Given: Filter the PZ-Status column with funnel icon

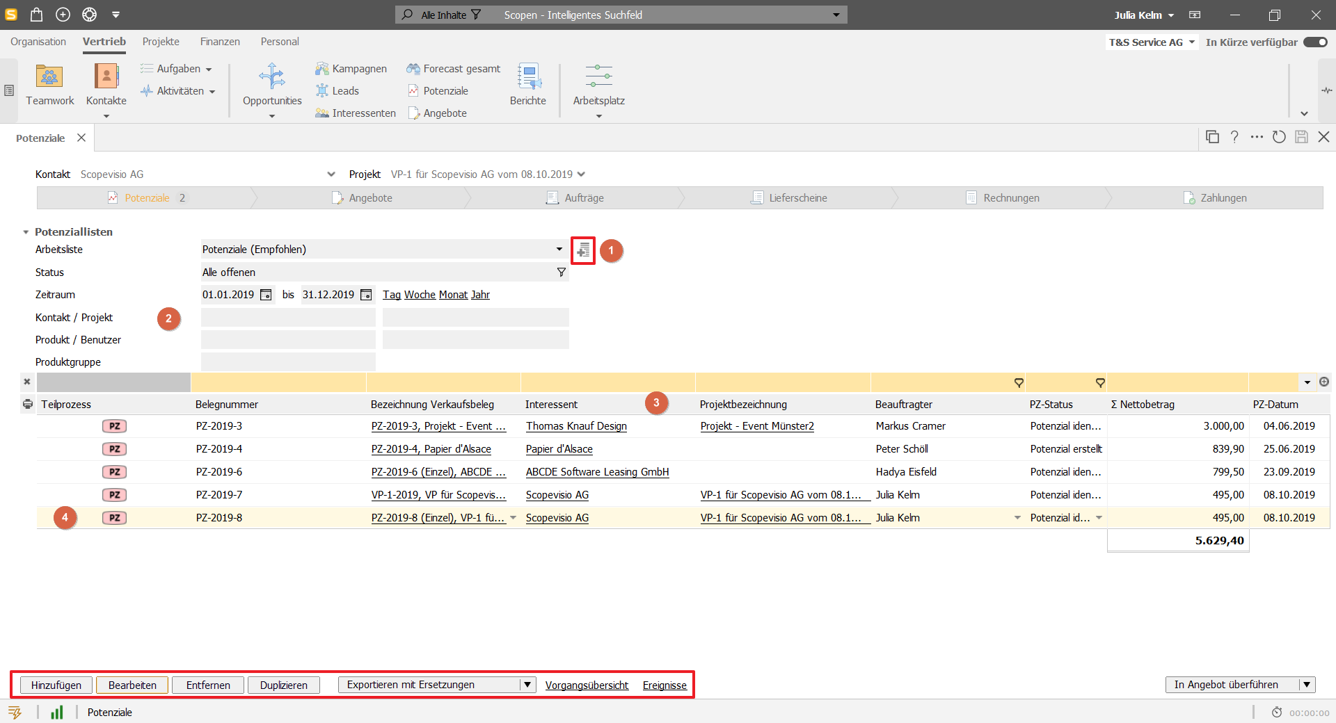Looking at the screenshot, I should (x=1100, y=382).
